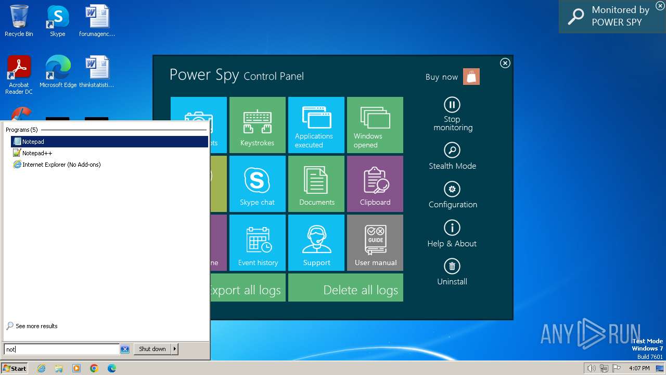Open File Explorer from taskbar

(x=59, y=368)
